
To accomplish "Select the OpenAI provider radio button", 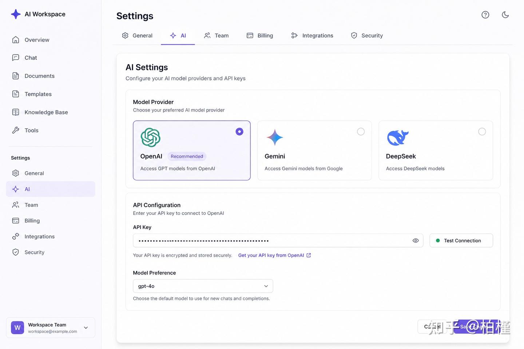I will [x=239, y=132].
